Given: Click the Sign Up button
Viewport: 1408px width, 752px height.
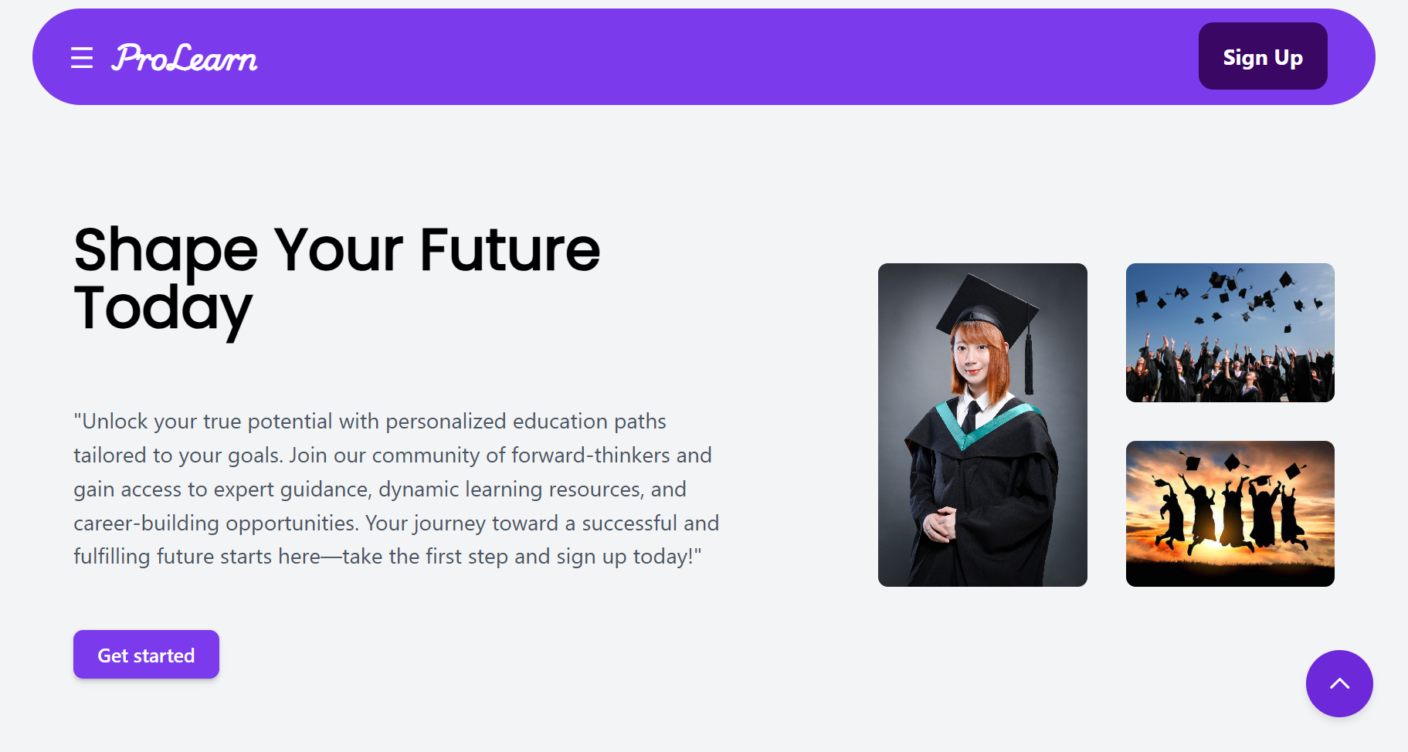Looking at the screenshot, I should pyautogui.click(x=1263, y=56).
